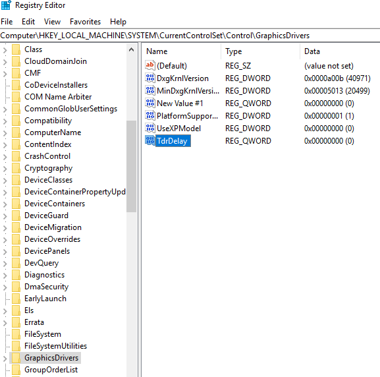Expand the DeviceContainers key
The width and height of the screenshot is (380, 377).
(x=5, y=204)
